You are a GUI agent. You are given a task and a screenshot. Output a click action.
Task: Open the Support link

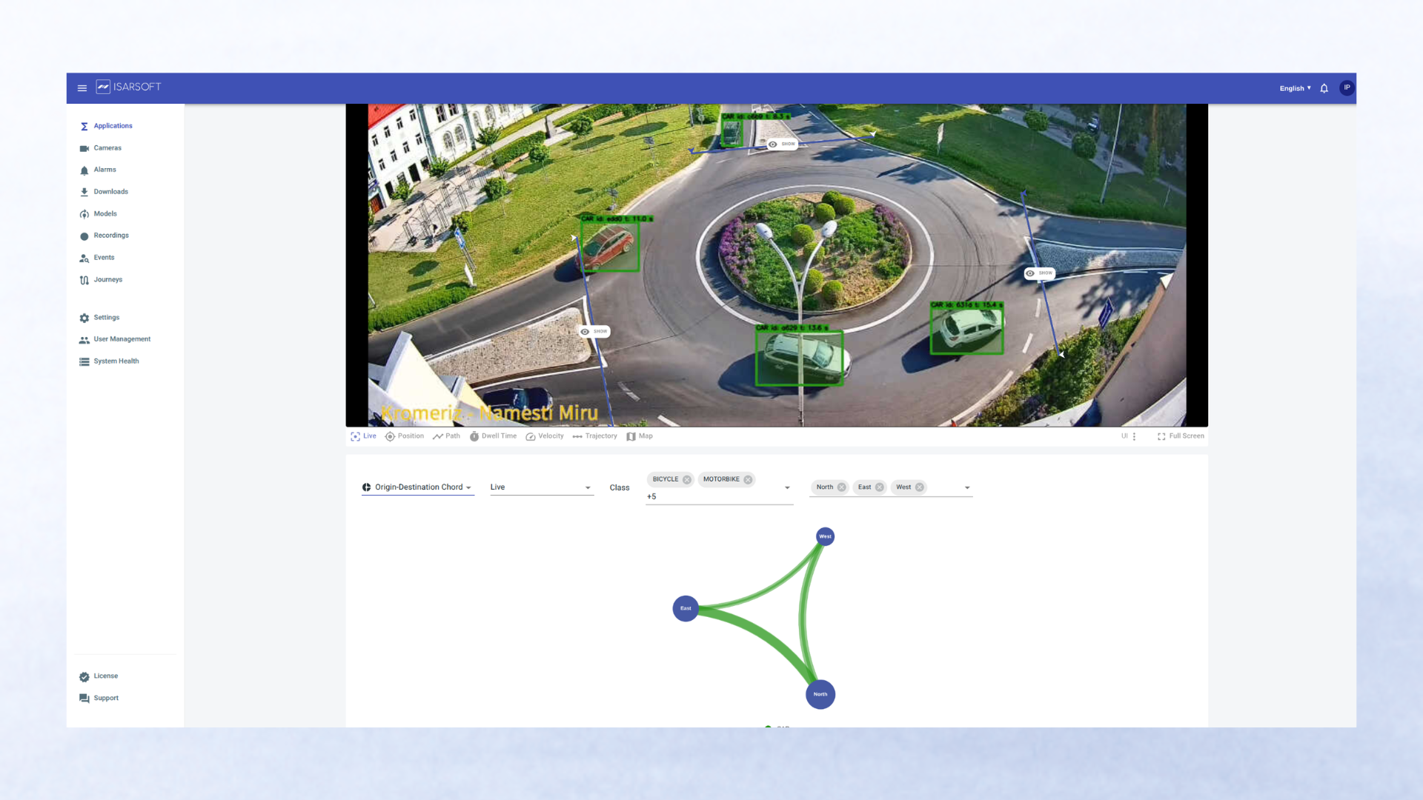coord(106,699)
